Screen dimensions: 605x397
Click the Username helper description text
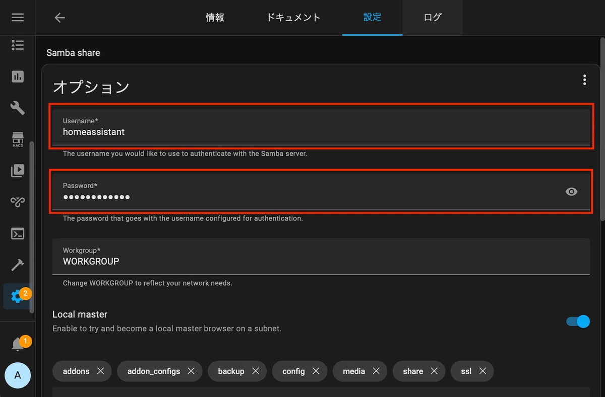(185, 153)
